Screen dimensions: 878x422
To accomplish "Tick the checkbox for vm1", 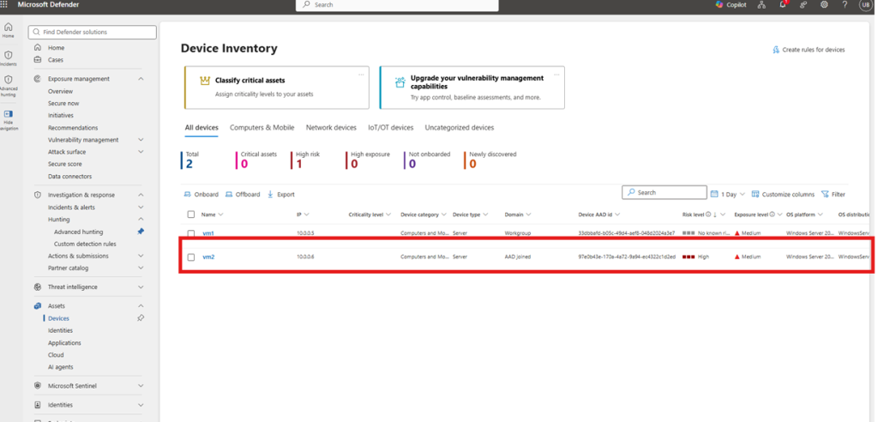I will pyautogui.click(x=191, y=233).
